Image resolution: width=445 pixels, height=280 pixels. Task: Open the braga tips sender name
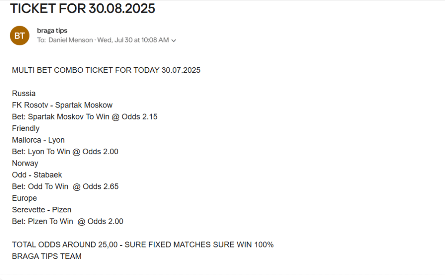click(x=52, y=30)
